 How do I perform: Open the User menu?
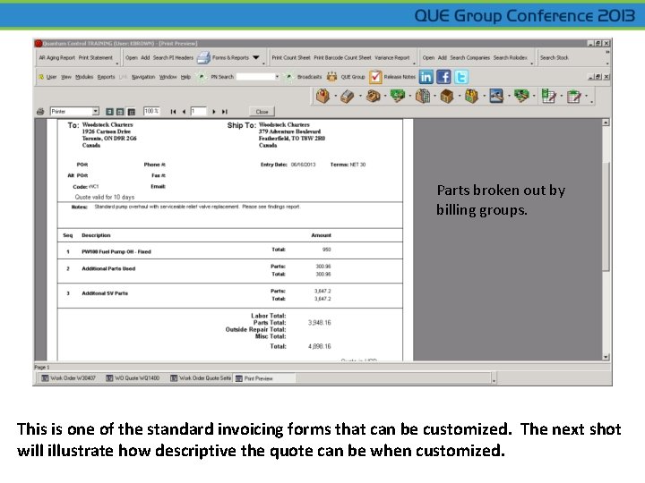(x=51, y=77)
